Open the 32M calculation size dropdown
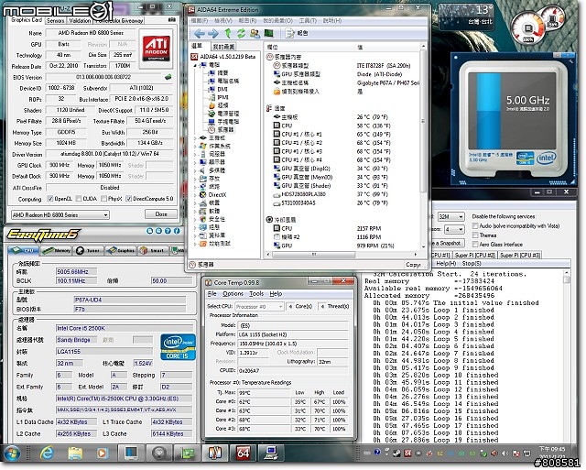This screenshot has height=470, width=586. [x=450, y=217]
